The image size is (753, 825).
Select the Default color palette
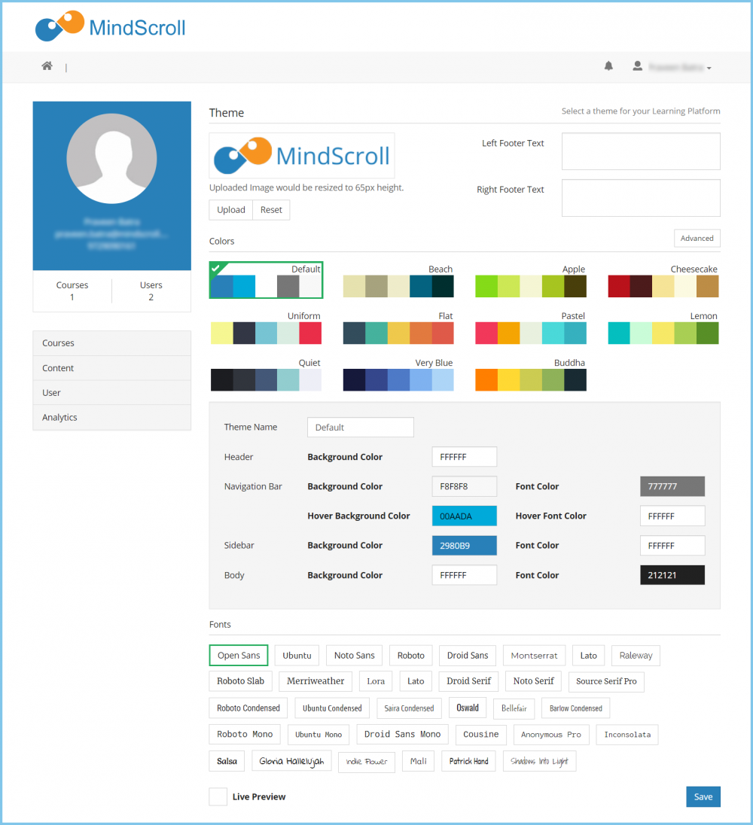click(x=266, y=281)
